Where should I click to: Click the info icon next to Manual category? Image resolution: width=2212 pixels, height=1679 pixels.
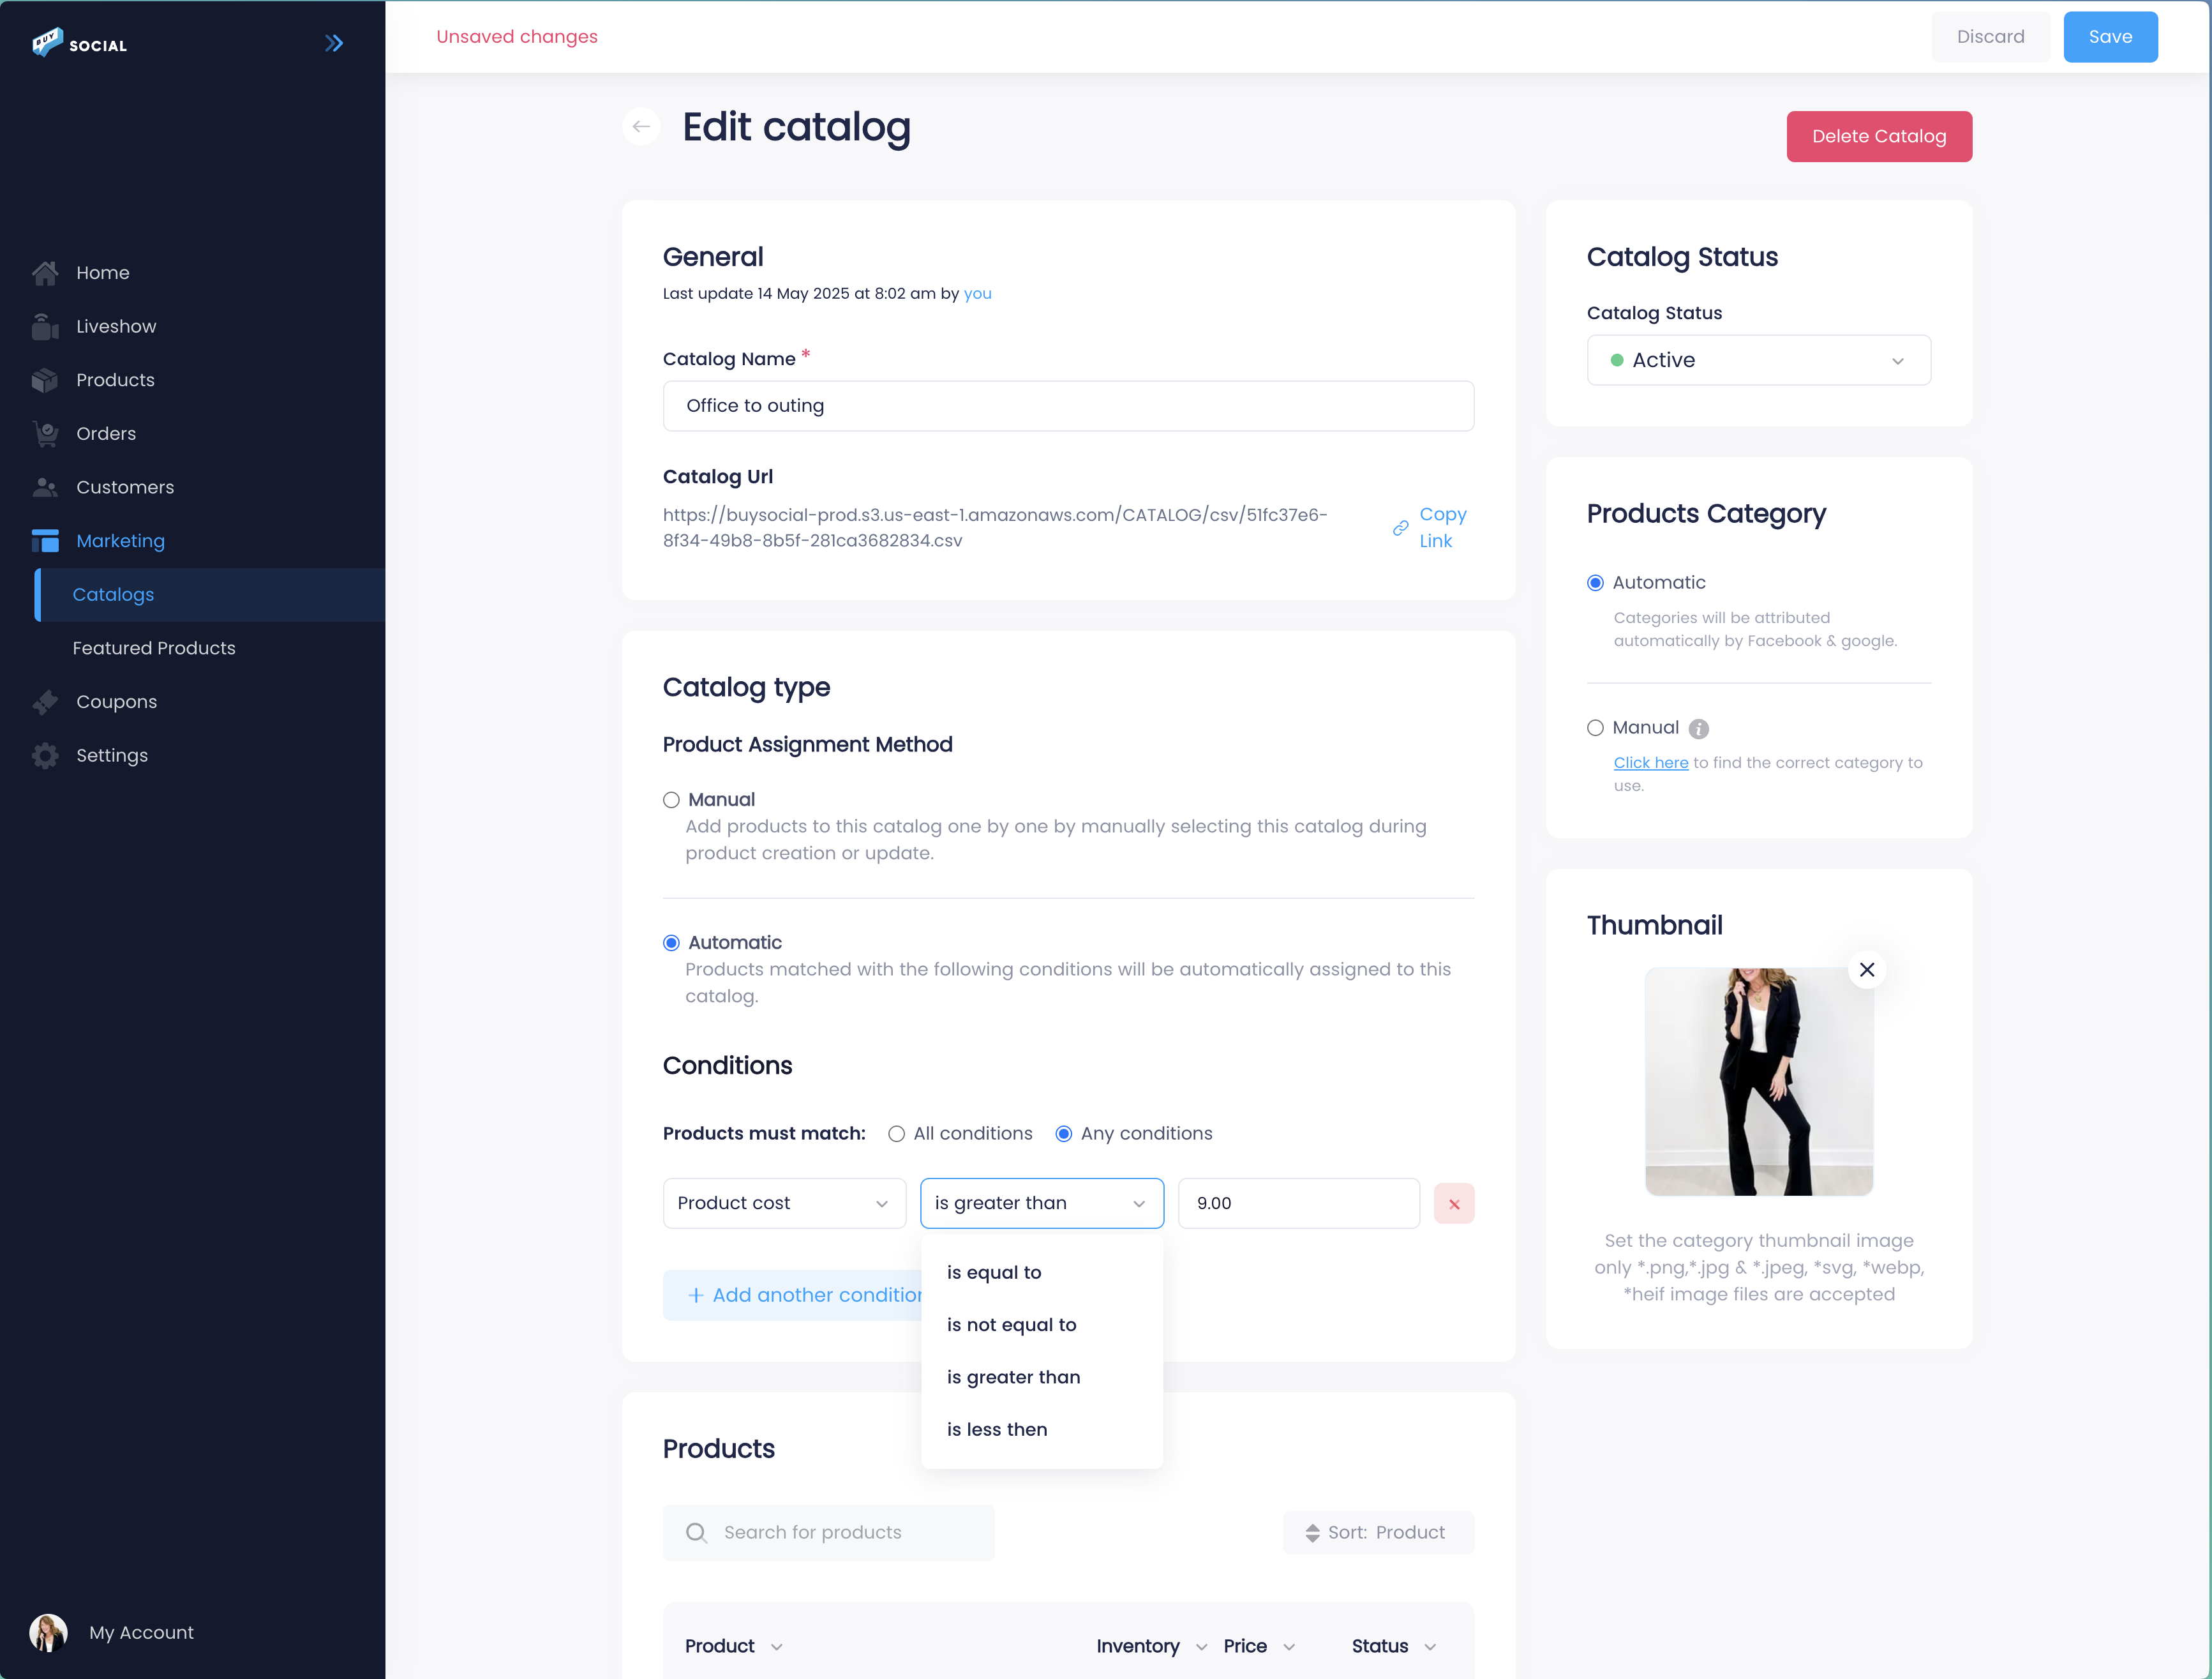(1700, 728)
